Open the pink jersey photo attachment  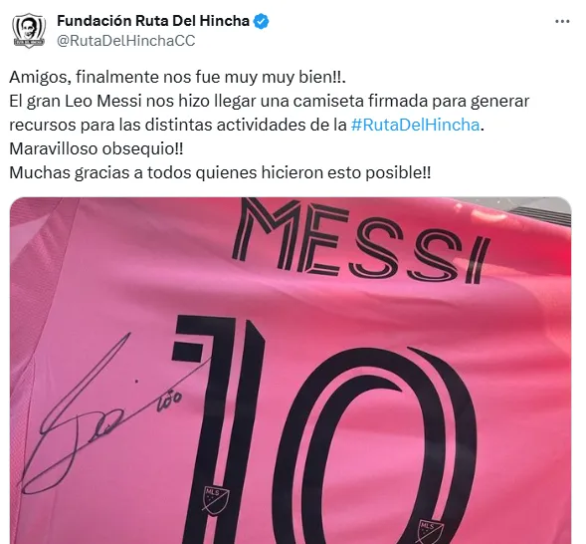(x=291, y=371)
